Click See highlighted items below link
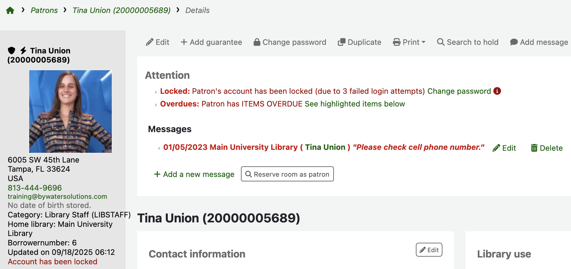This screenshot has width=571, height=269. pos(355,104)
